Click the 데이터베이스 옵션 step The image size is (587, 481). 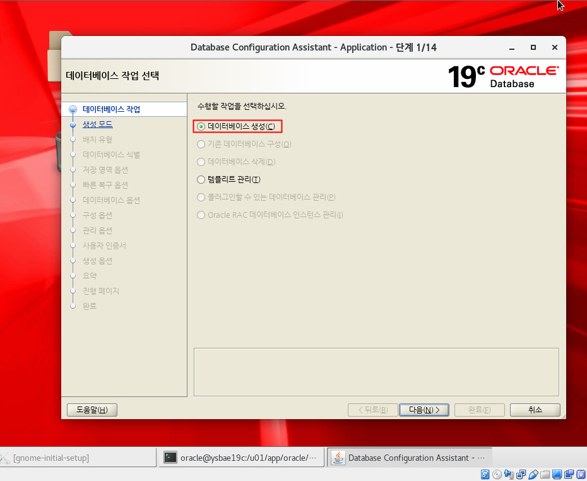111,200
